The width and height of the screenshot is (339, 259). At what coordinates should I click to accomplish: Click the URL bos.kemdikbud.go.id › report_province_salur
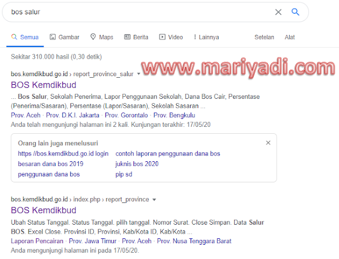[72, 74]
